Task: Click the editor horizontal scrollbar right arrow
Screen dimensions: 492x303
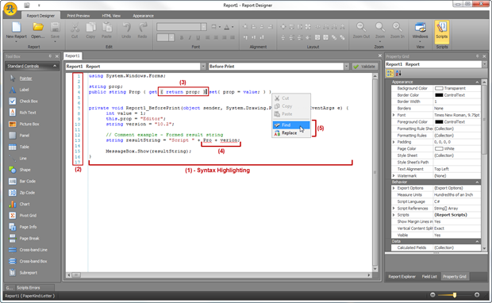Action: (369, 275)
